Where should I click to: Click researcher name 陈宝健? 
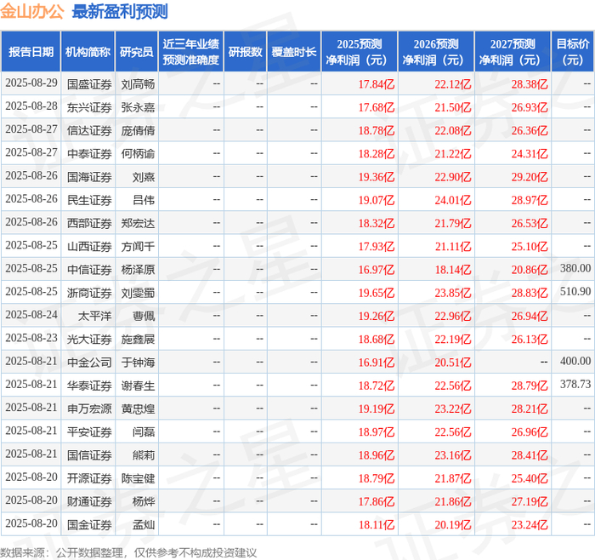138,478
